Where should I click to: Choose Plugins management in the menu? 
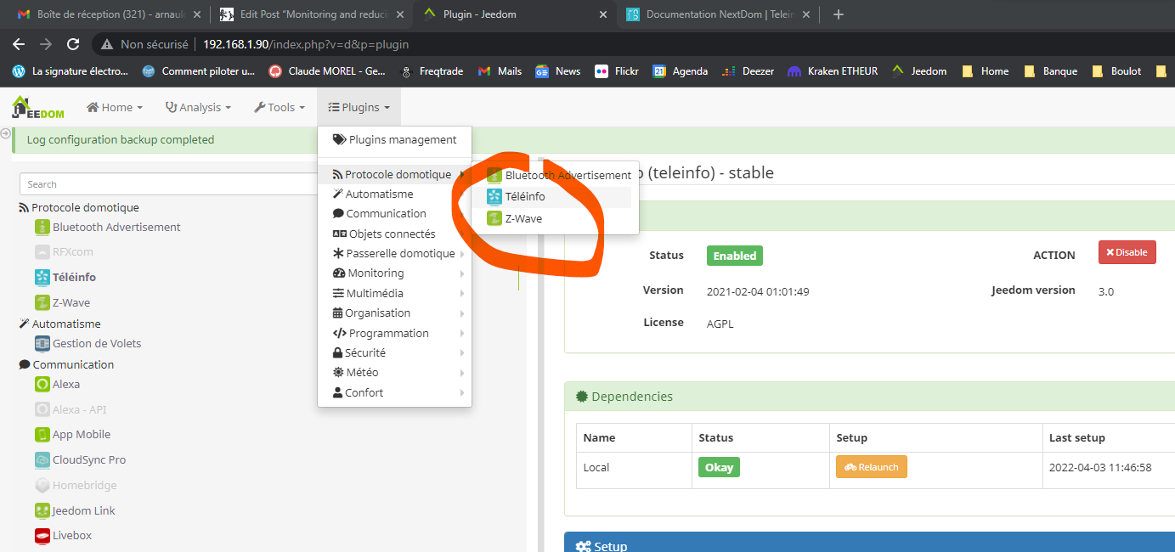394,139
